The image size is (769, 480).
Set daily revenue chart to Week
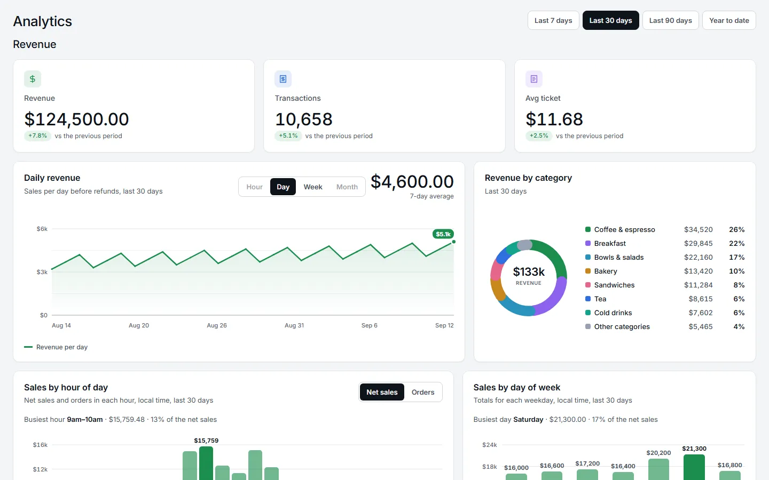313,187
